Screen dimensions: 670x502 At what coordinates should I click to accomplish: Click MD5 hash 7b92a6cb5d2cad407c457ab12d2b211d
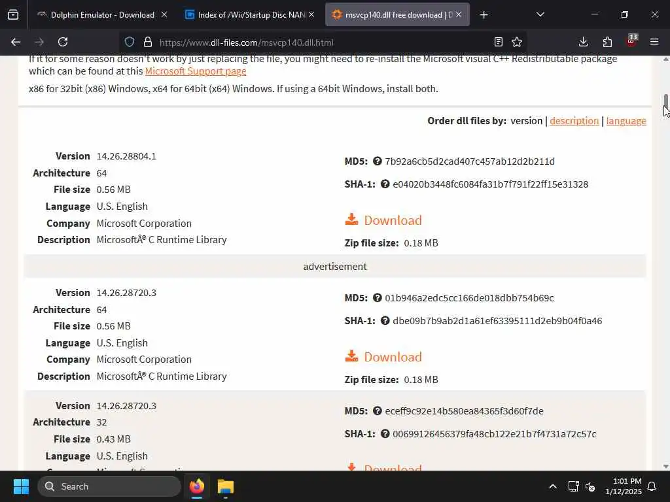click(470, 161)
